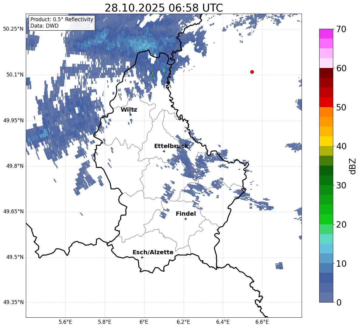Click the 49.95°N latitude label
The height and width of the screenshot is (328, 360).
13,120
